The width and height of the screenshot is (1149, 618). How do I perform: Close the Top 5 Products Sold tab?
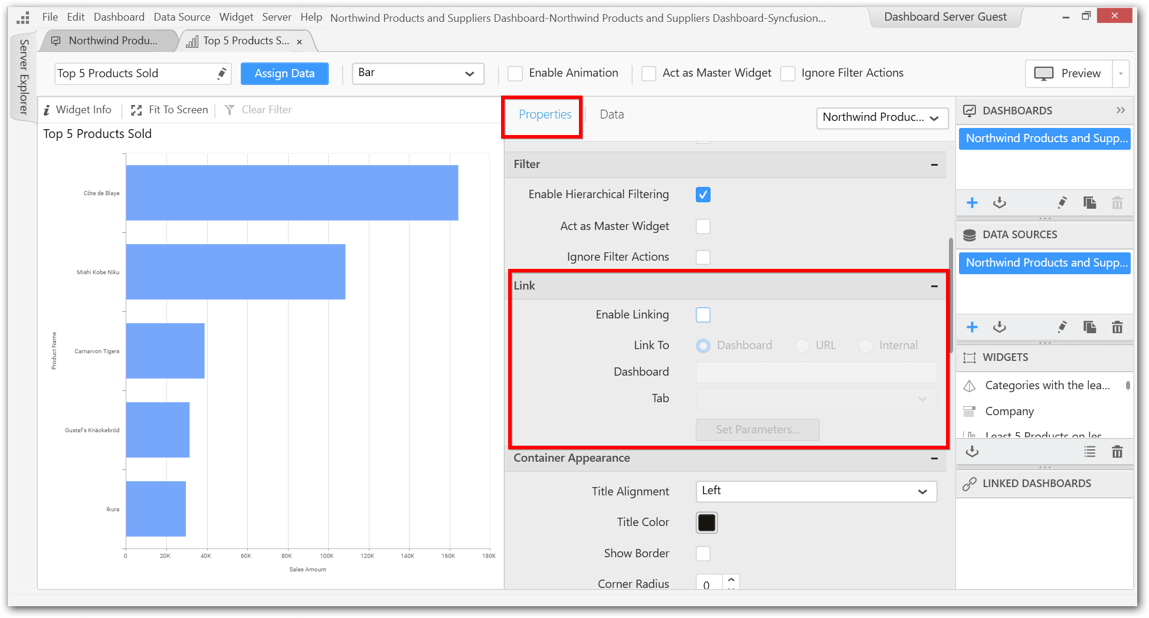(x=299, y=42)
